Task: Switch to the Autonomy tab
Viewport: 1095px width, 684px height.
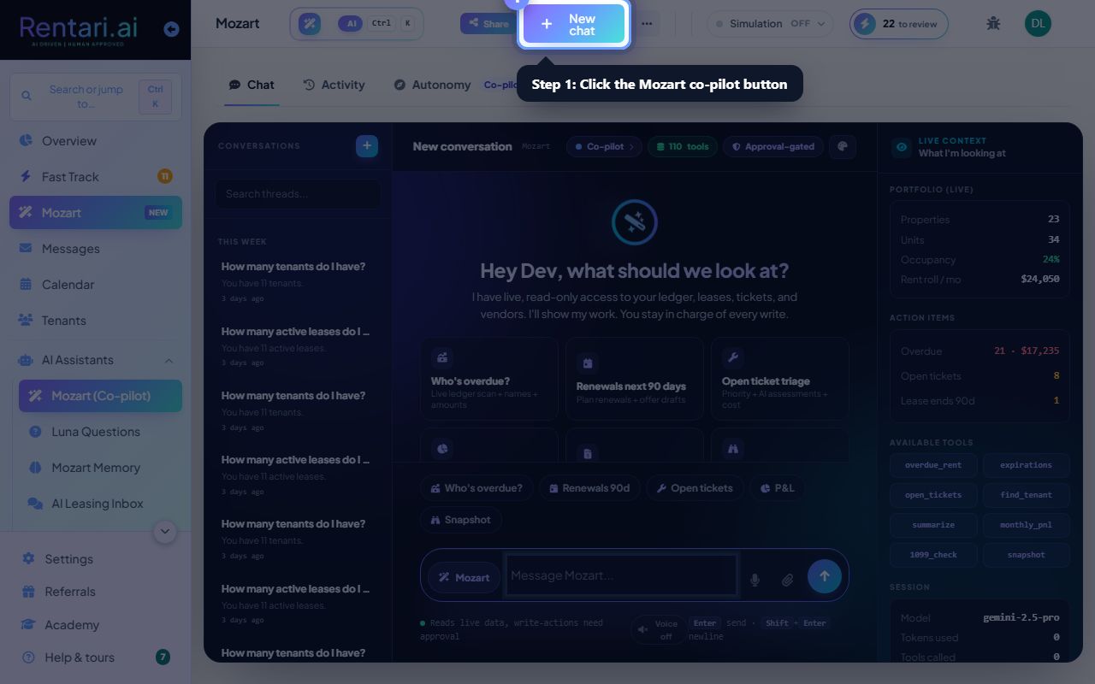Action: coord(432,85)
